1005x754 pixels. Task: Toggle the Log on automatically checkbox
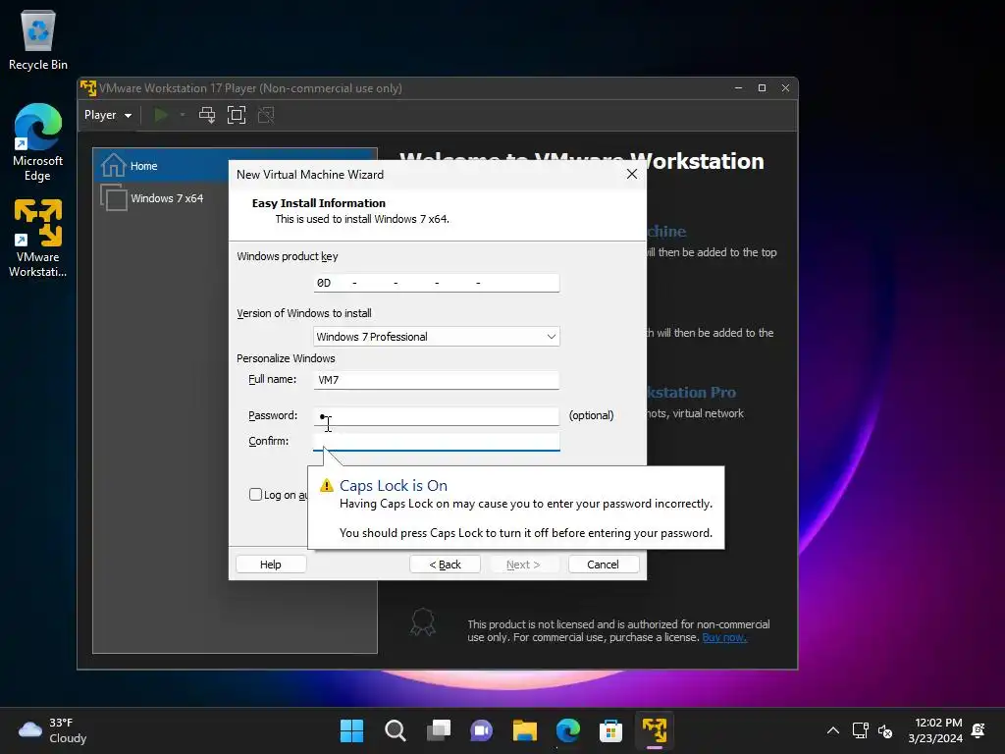coord(256,495)
